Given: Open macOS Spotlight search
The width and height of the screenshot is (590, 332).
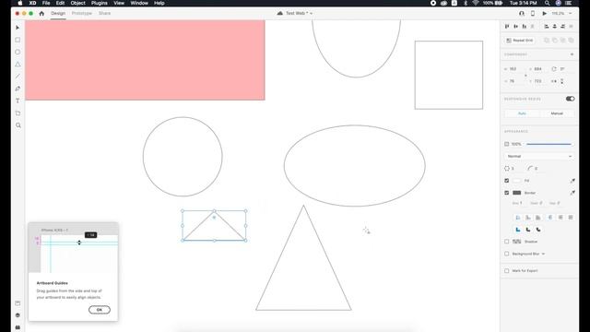Looking at the screenshot, I should [x=547, y=3].
